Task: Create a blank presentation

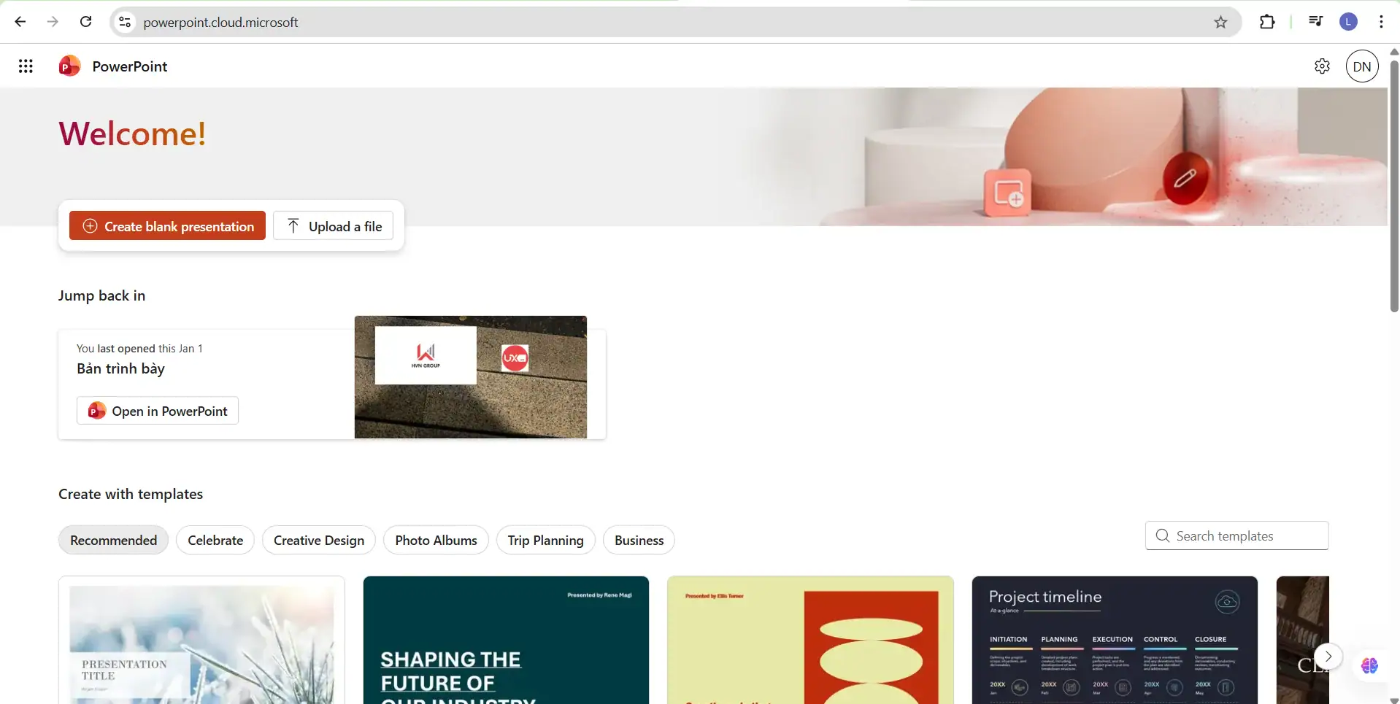Action: coord(167,226)
